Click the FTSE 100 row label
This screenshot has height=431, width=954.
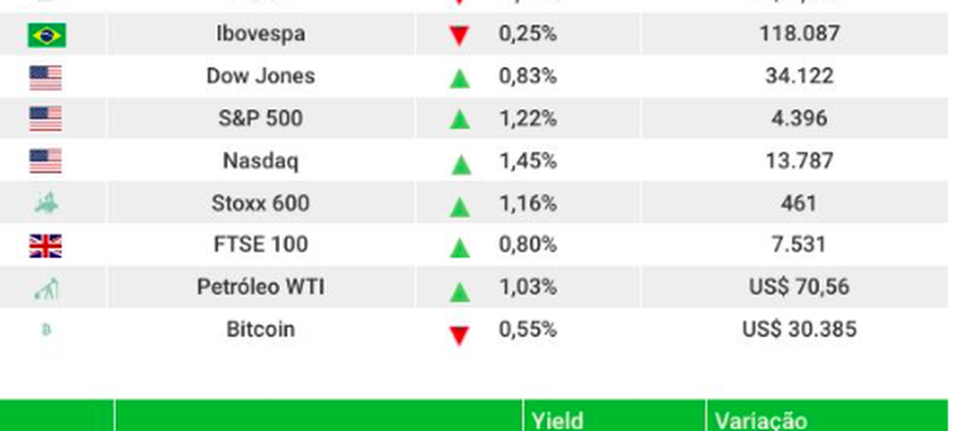(259, 245)
